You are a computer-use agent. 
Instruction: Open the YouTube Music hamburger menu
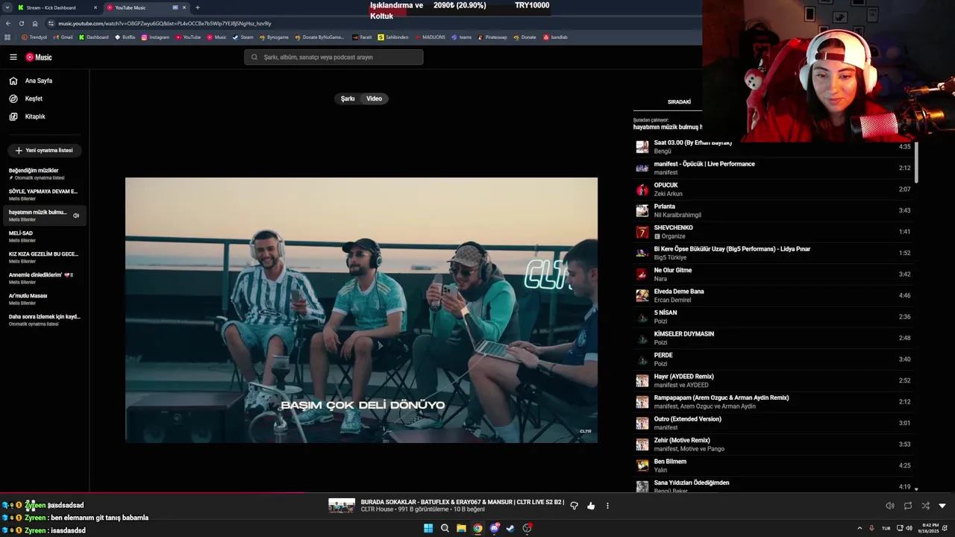(x=13, y=57)
